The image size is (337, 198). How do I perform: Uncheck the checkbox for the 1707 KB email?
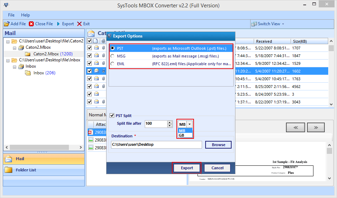pyautogui.click(x=89, y=48)
